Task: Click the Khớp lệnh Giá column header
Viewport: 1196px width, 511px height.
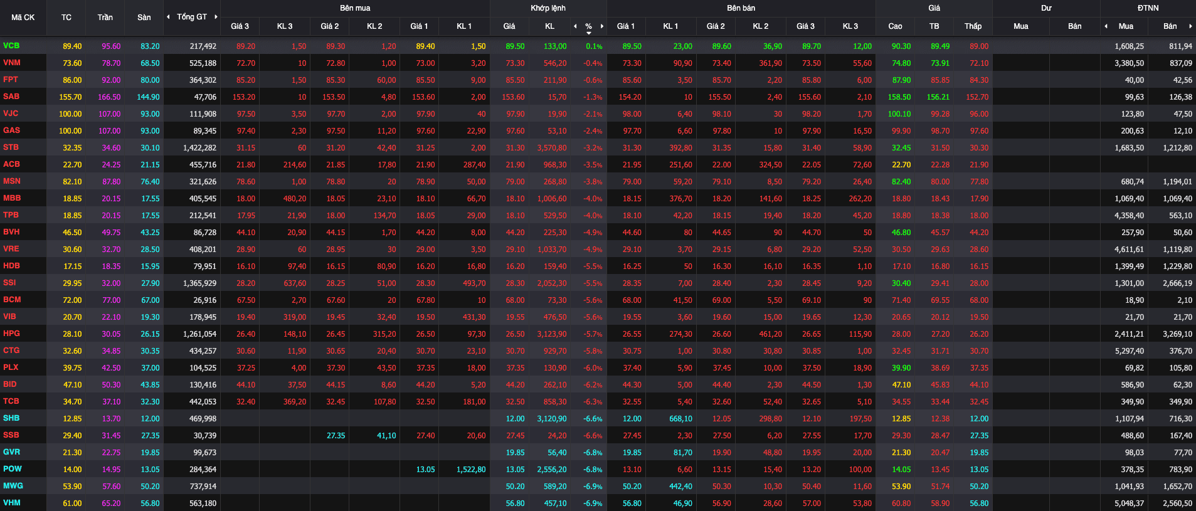Action: coord(509,26)
